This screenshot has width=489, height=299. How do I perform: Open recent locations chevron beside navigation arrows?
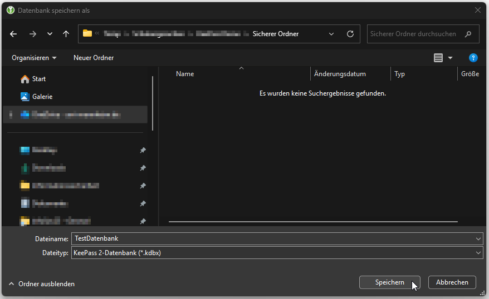50,34
